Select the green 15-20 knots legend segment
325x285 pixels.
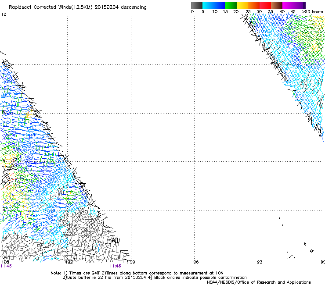231,5
